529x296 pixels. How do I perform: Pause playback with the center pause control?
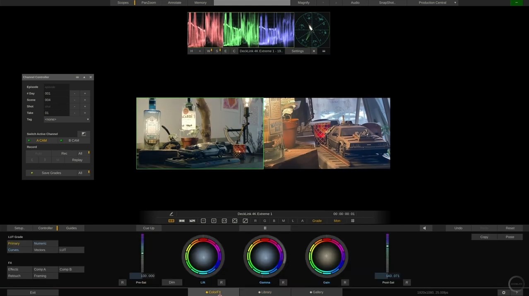click(264, 228)
